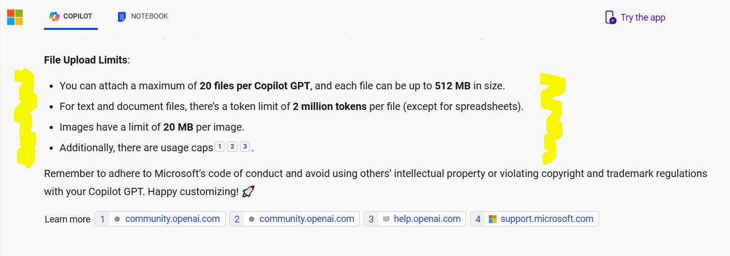Click the number 3 badge in Learn more

371,219
